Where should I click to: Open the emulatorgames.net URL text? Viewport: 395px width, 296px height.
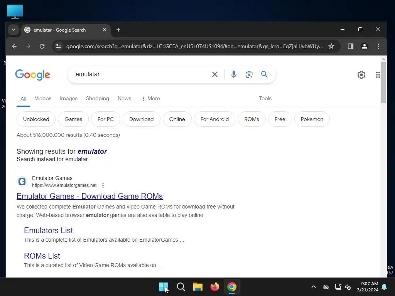coord(64,185)
